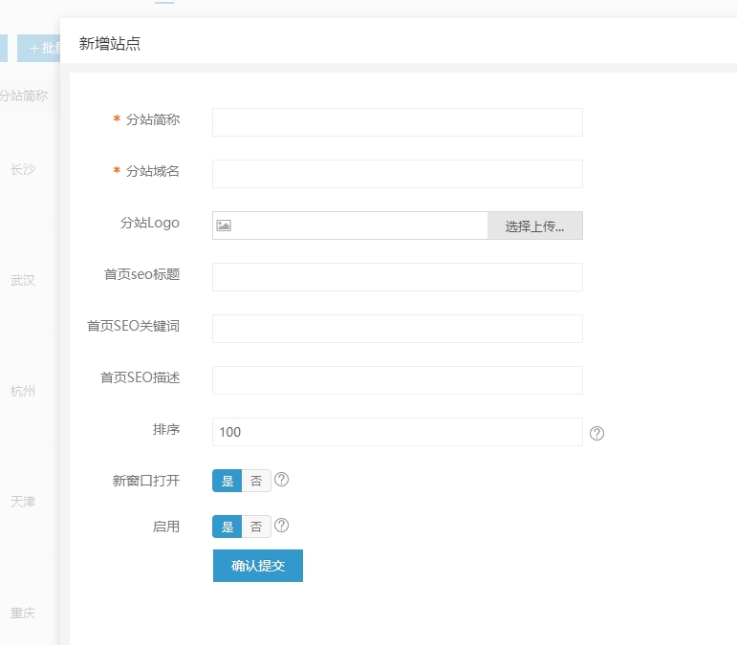
Task: Click the 选择上传 upload button
Action: [x=534, y=226]
